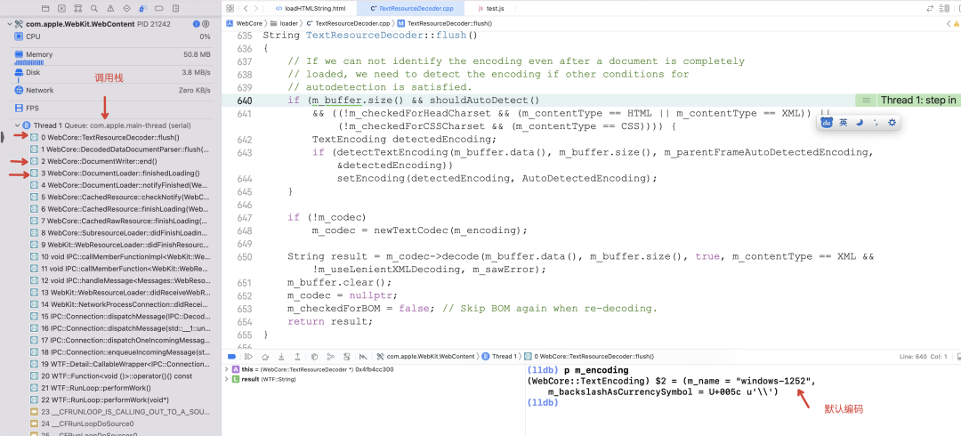Collapse Thread 1 stack frames

(x=17, y=125)
